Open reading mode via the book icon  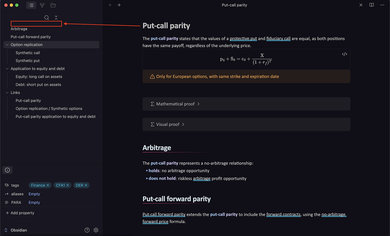pyautogui.click(x=371, y=5)
